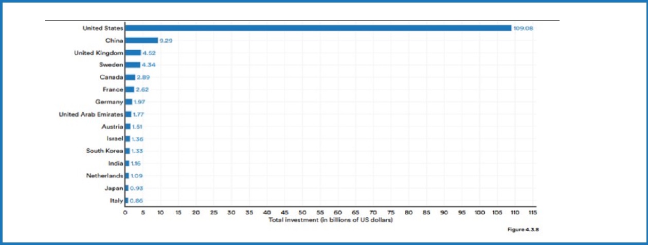Select the Netherlands country label
The image size is (648, 245).
(x=104, y=176)
